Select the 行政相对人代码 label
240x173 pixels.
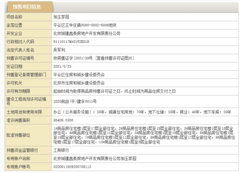tap(20, 42)
